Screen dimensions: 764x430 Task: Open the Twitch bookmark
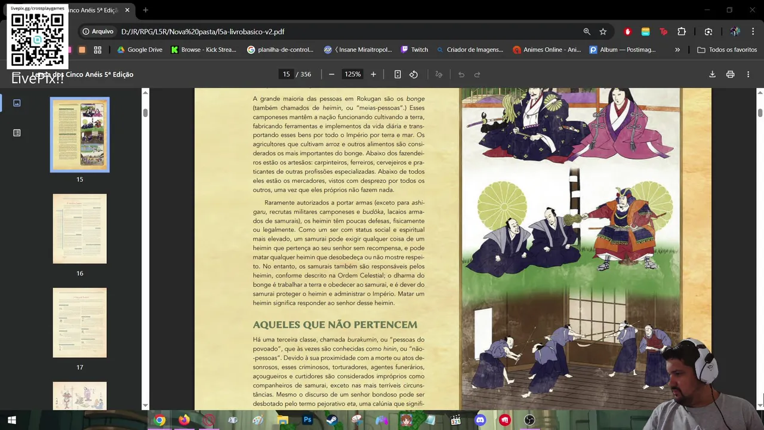point(414,50)
